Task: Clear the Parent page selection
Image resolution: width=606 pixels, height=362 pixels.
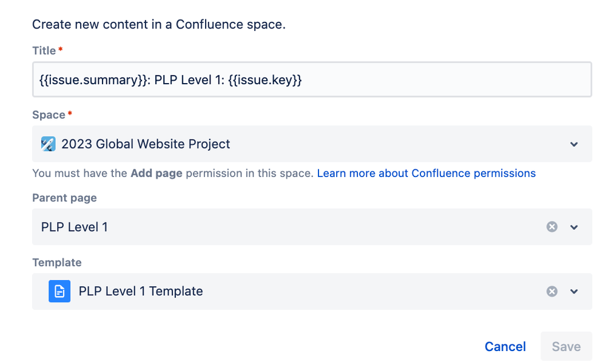Action: [x=552, y=227]
